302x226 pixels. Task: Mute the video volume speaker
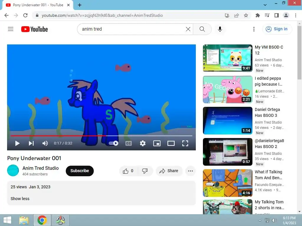pos(45,143)
